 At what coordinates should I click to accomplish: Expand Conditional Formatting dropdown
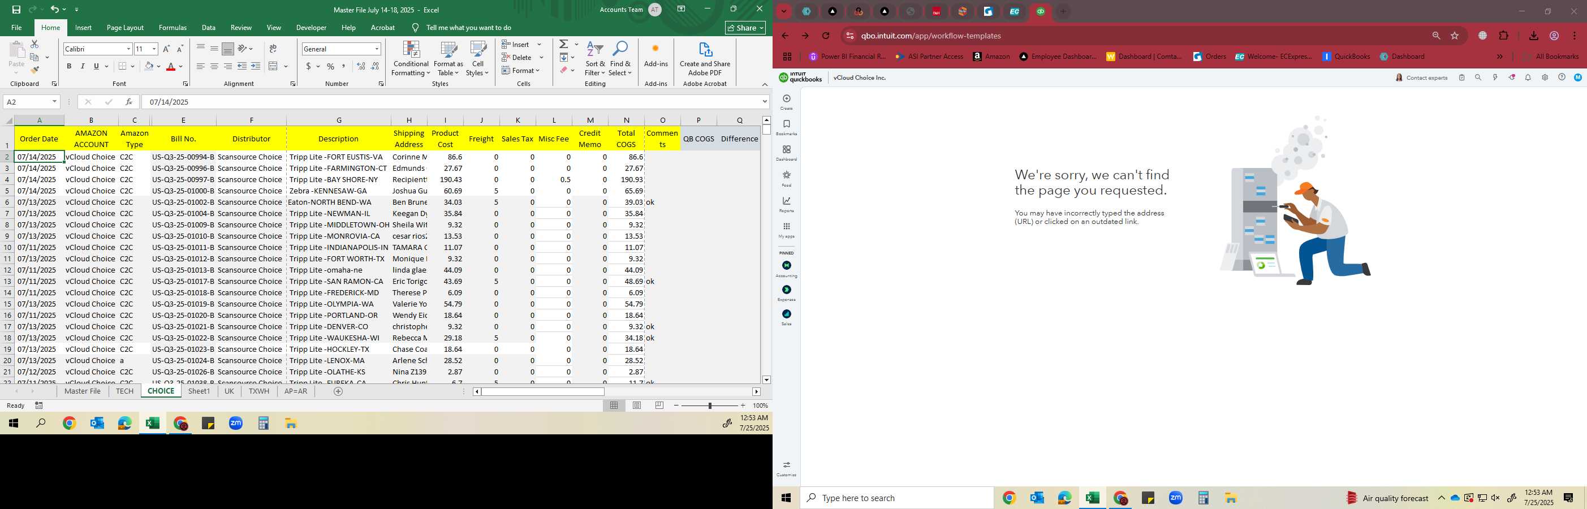pyautogui.click(x=411, y=59)
